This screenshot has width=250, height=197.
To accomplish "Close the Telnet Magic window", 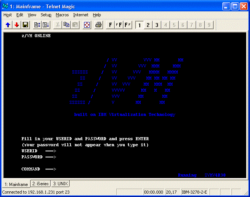I will 244,6.
